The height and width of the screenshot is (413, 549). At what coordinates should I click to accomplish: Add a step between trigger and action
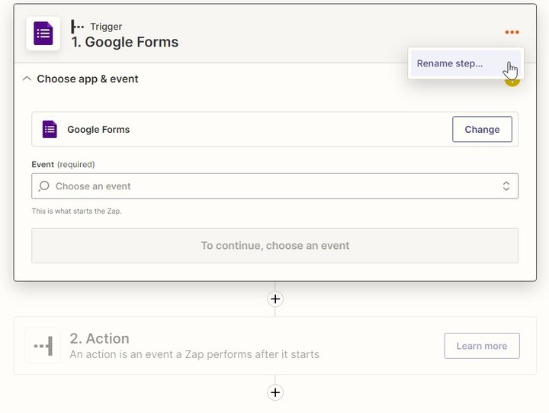tap(275, 299)
